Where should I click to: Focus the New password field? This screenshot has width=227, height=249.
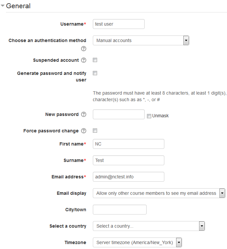point(119,114)
